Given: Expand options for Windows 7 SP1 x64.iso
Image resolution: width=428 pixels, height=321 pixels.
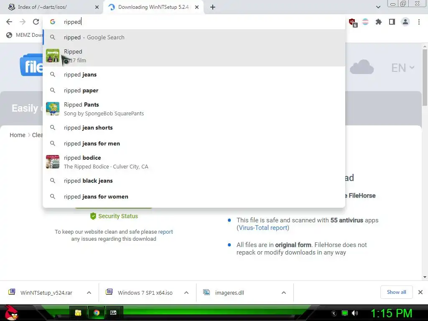Looking at the screenshot, I should point(186,293).
